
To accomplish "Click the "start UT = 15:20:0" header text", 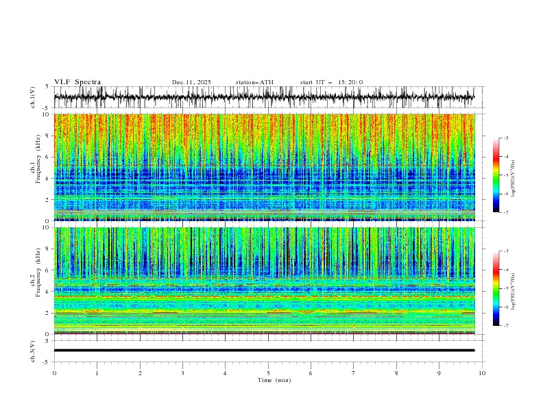I will [x=331, y=82].
